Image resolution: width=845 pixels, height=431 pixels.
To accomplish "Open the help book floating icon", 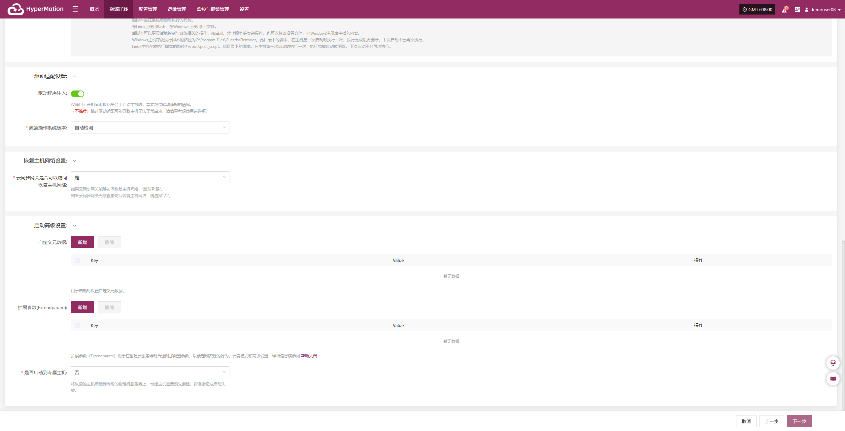I will pyautogui.click(x=833, y=378).
